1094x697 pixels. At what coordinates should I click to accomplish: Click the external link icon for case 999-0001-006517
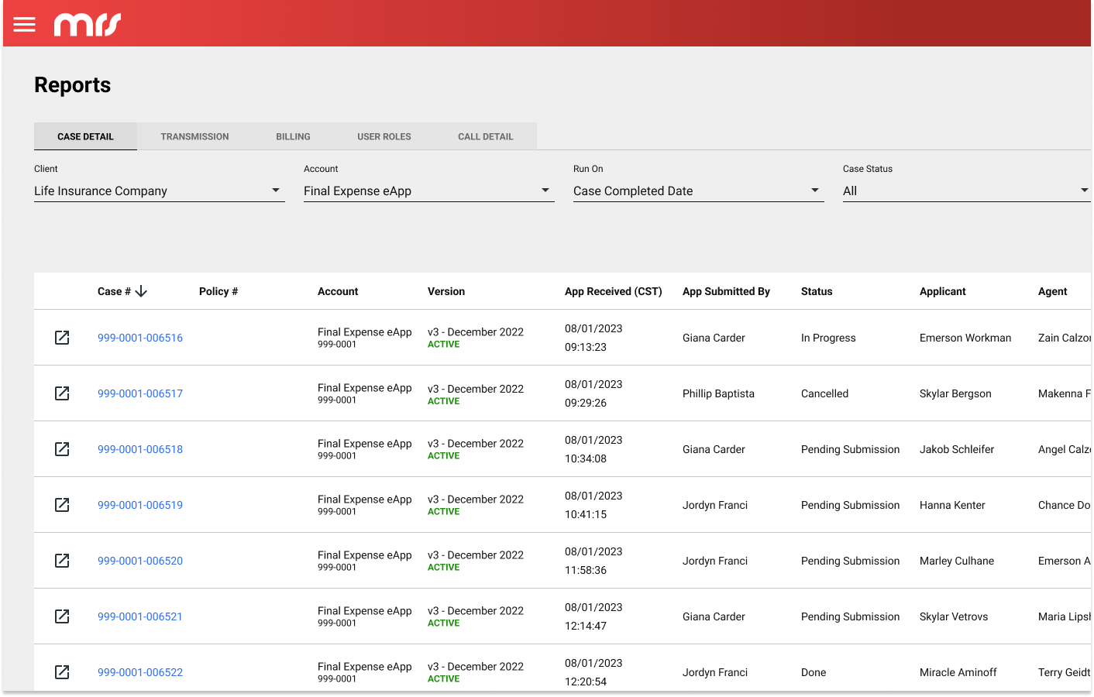pyautogui.click(x=62, y=393)
